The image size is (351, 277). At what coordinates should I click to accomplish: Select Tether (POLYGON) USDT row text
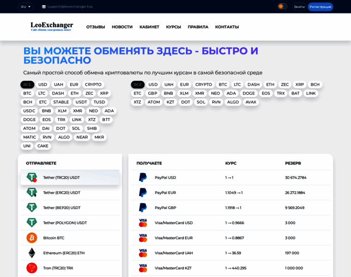pos(65,223)
